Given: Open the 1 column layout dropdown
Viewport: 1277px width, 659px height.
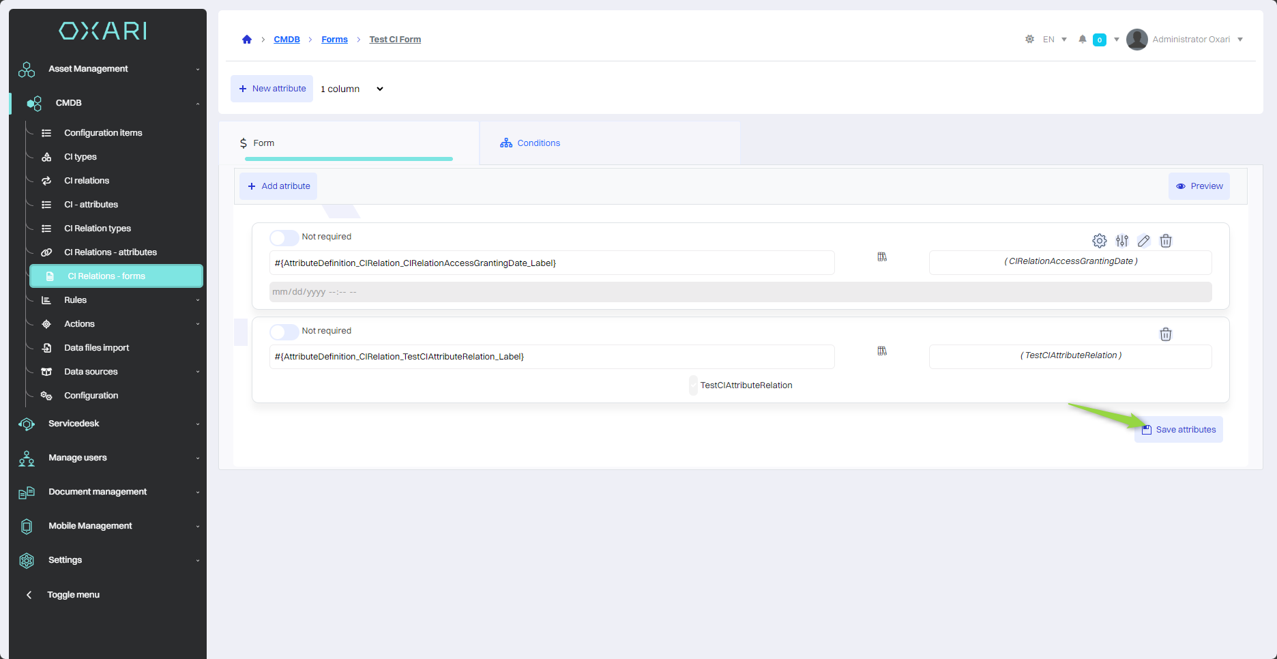Looking at the screenshot, I should pos(352,89).
